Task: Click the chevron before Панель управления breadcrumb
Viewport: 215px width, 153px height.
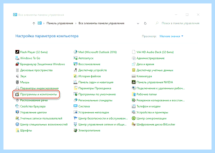Action: click(44, 23)
